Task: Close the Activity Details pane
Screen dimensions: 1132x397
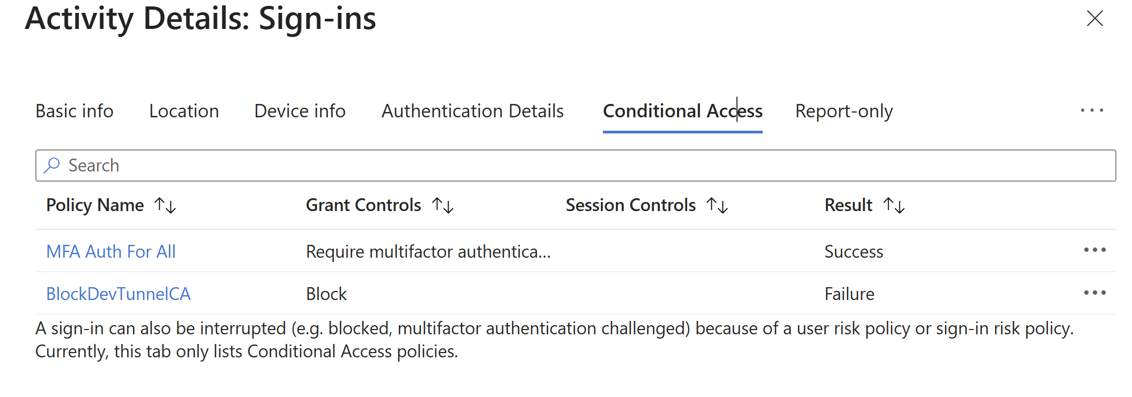Action: pyautogui.click(x=1094, y=19)
